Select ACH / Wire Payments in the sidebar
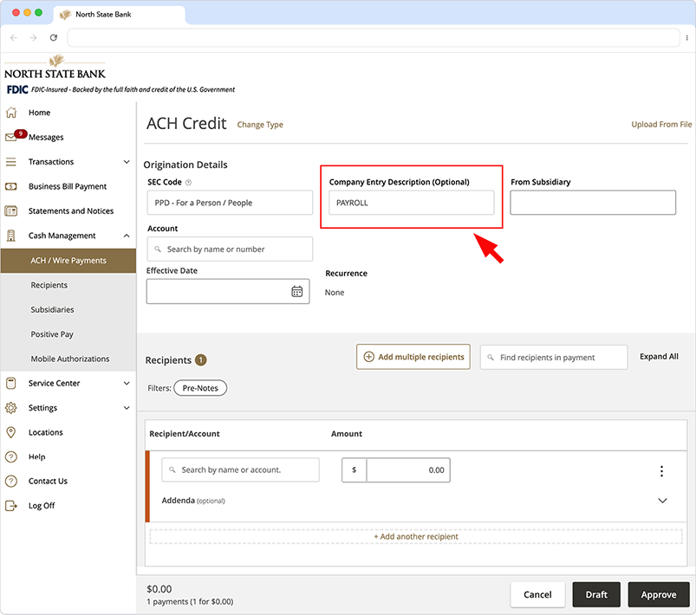The image size is (696, 615). pos(68,259)
